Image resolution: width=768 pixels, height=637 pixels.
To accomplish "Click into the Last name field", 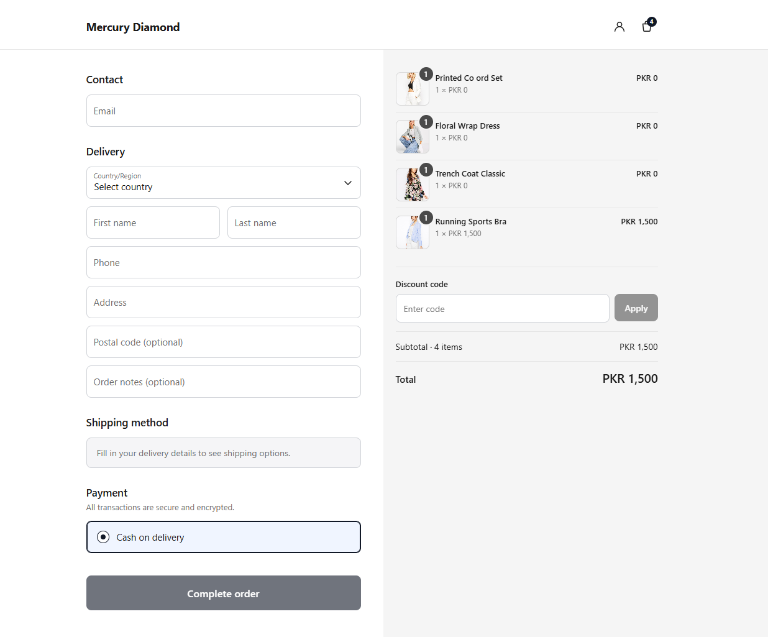I will coord(294,222).
